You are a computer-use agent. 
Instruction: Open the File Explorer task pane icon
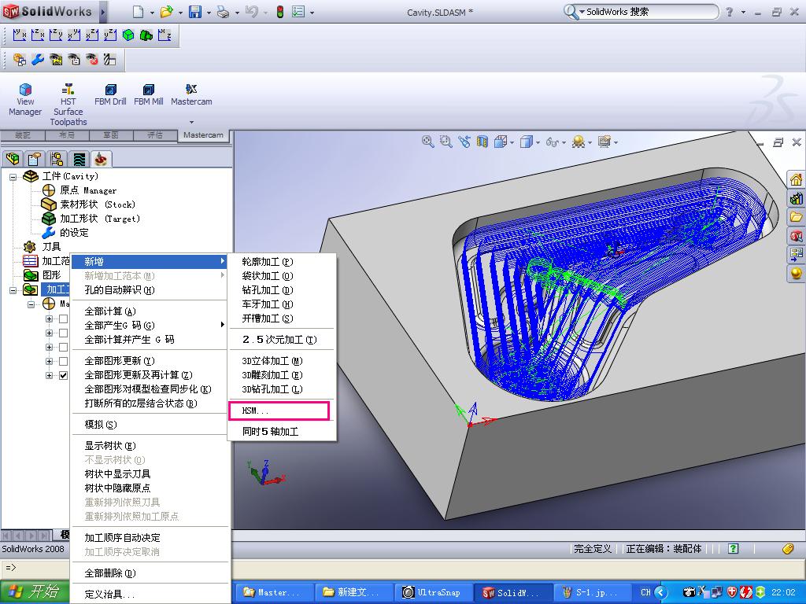tap(797, 217)
